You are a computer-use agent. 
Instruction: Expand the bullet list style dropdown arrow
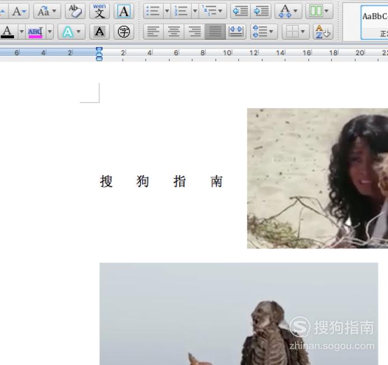(167, 11)
